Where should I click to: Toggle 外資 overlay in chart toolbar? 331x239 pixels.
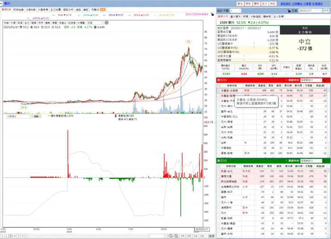(x=13, y=22)
